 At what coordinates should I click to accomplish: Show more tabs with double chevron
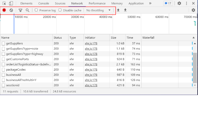pos(150,3)
